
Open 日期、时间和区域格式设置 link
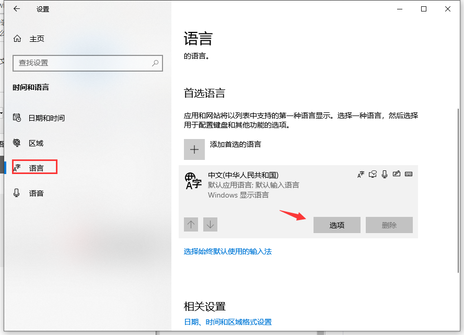tap(228, 322)
